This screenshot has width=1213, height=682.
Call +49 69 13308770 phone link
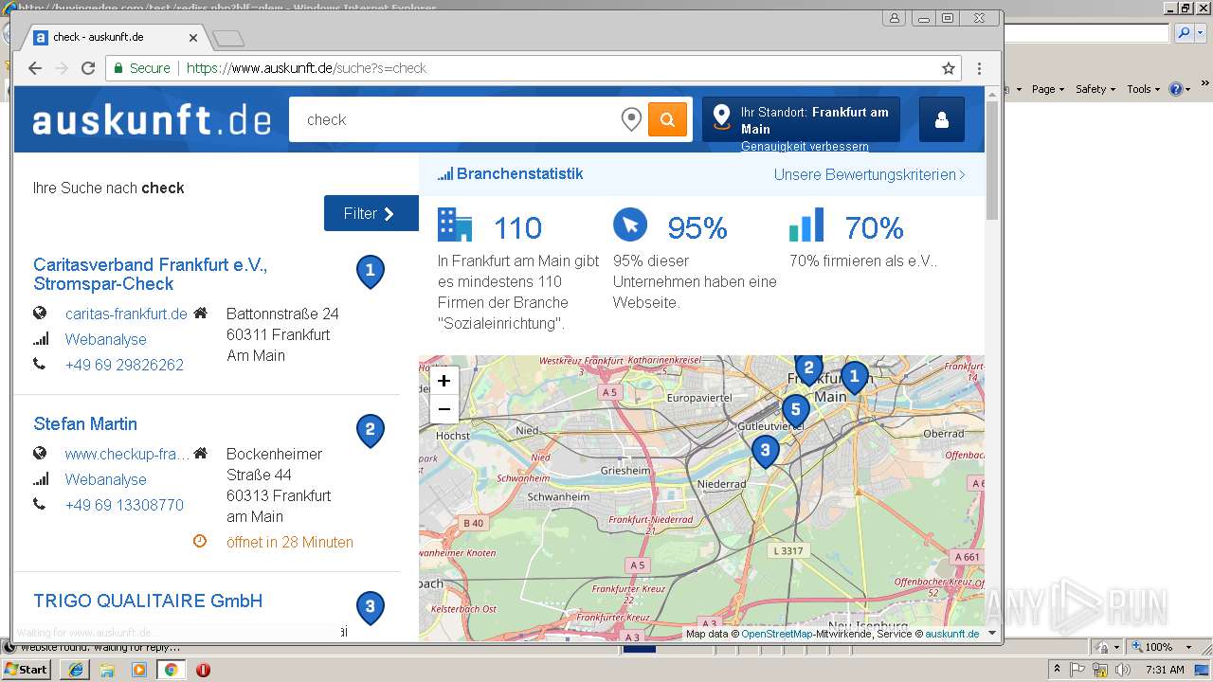pos(124,505)
